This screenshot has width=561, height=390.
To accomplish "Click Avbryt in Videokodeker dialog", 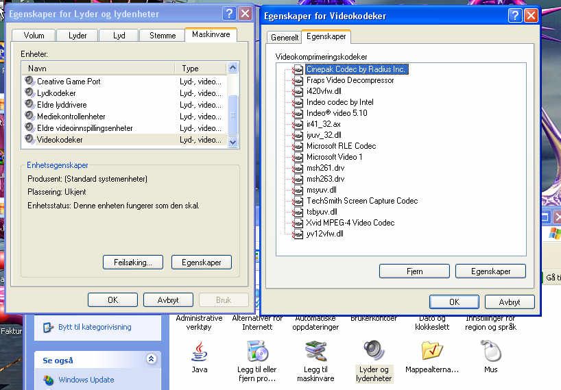I will [510, 302].
